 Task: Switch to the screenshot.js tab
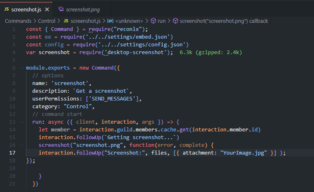(26, 9)
